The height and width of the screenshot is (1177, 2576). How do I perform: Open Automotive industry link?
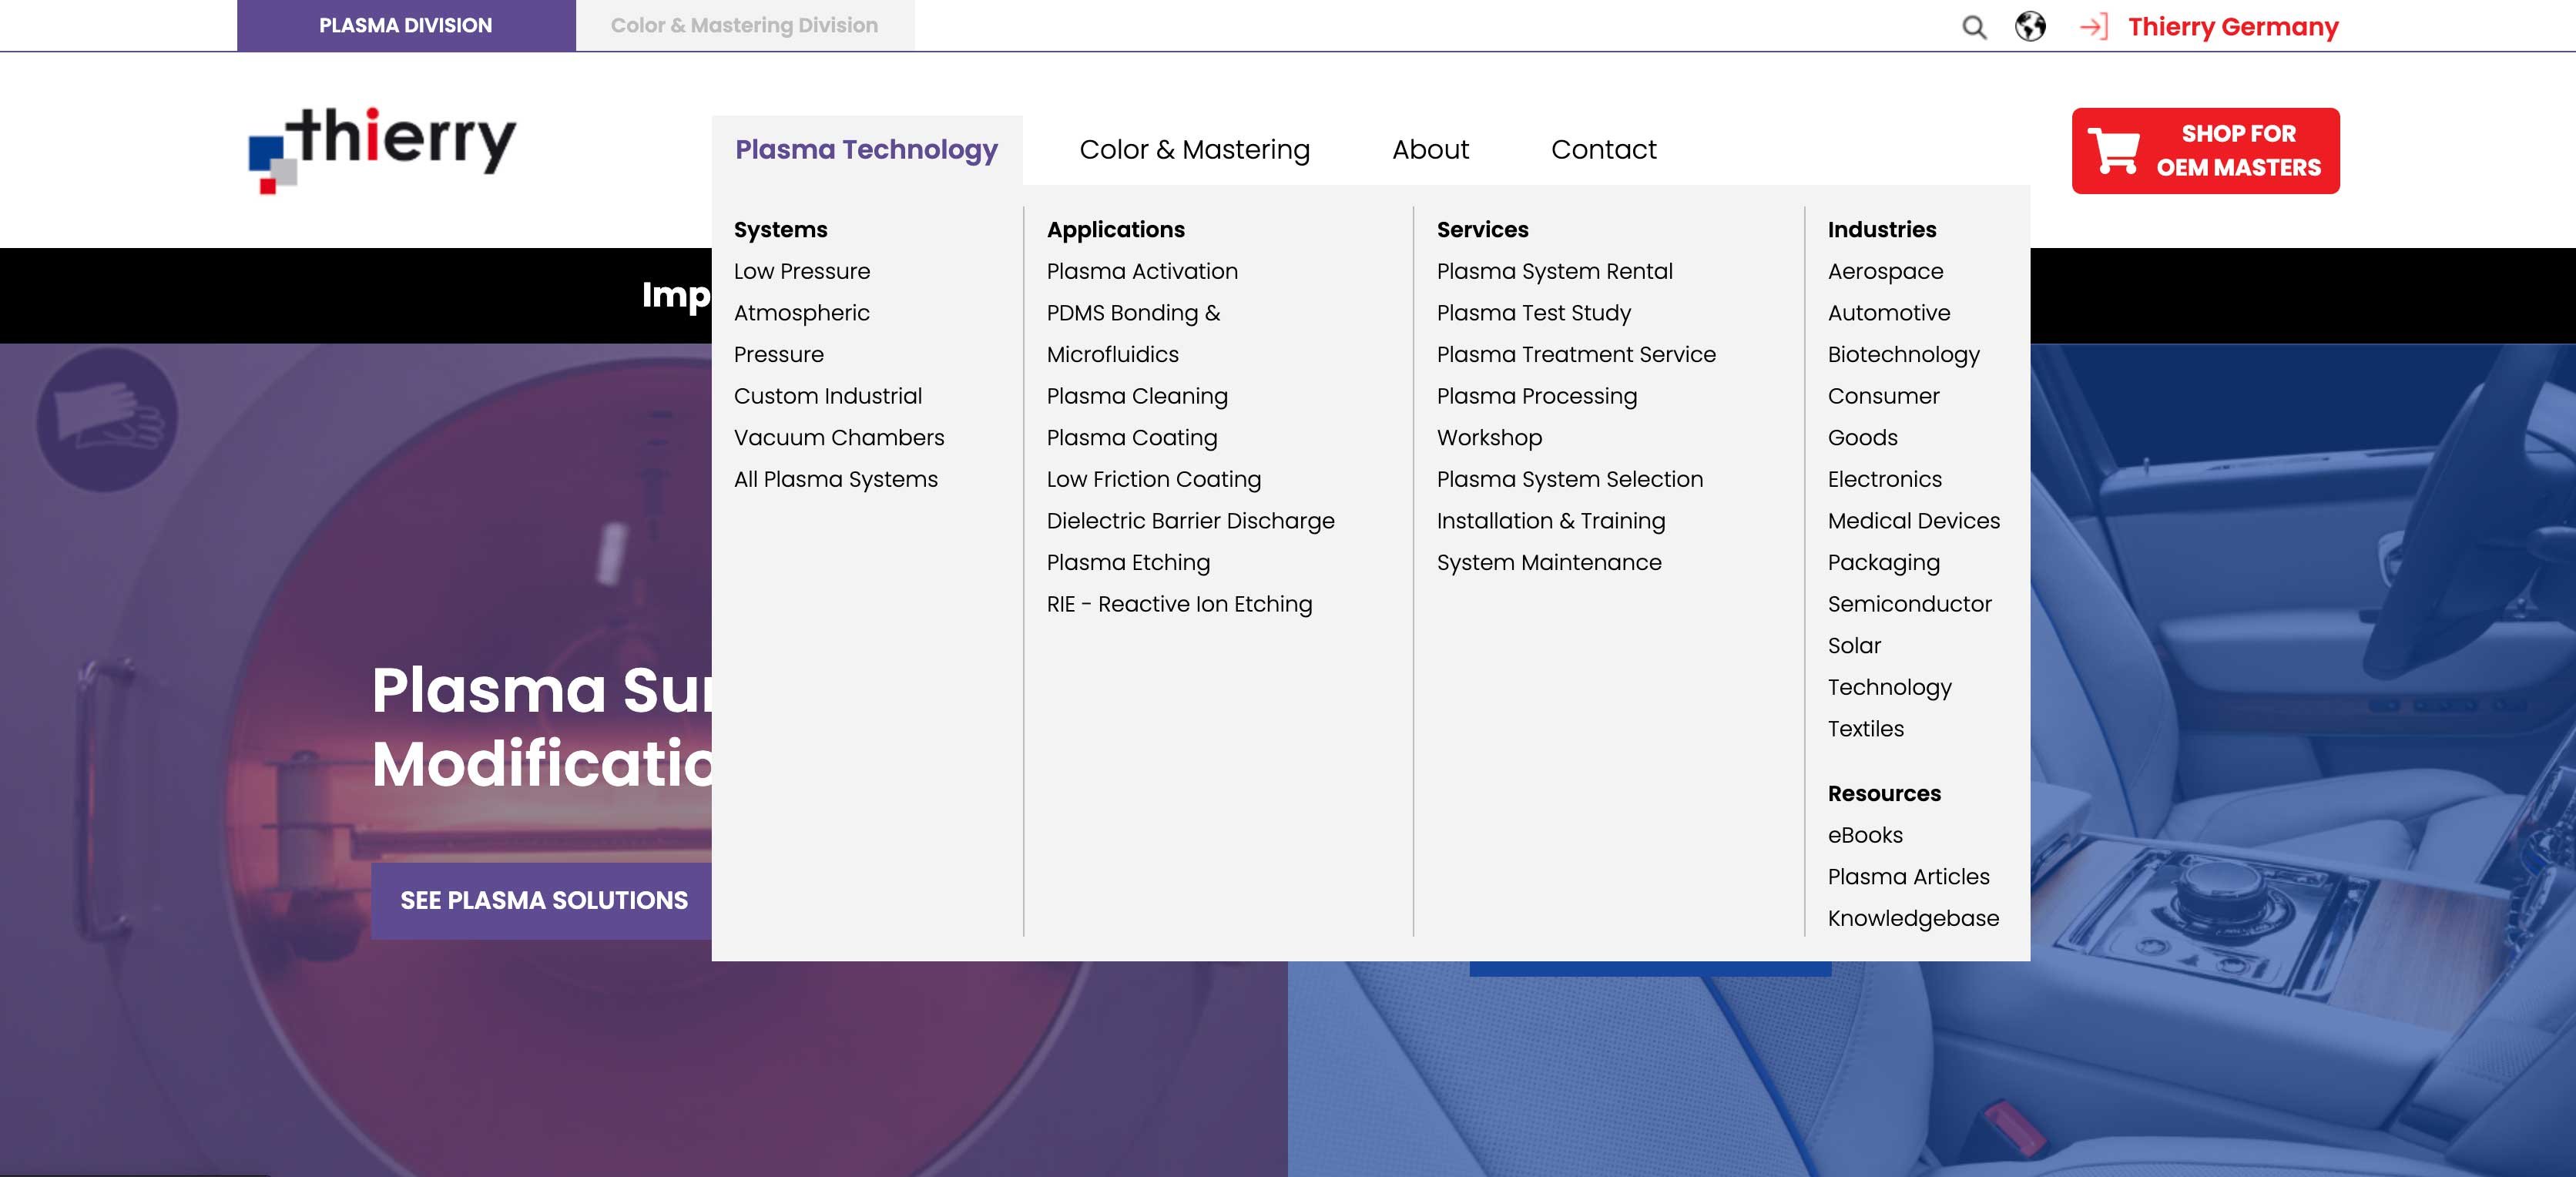[1888, 313]
